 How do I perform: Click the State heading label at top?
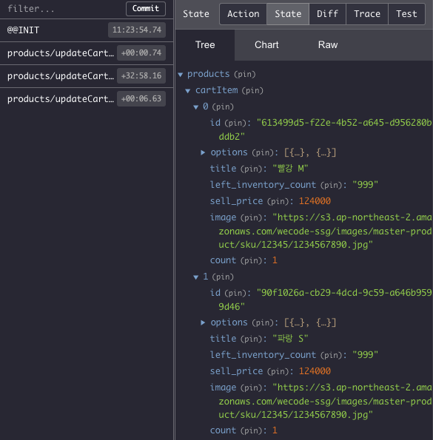(196, 14)
